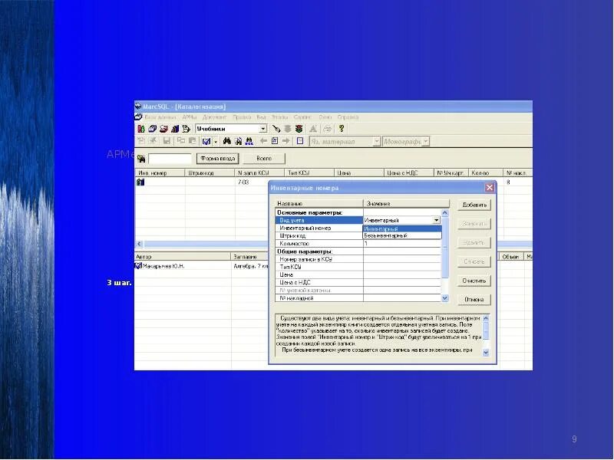Click the binoculars icon with blue label
The width and height of the screenshot is (614, 460).
tap(249, 141)
